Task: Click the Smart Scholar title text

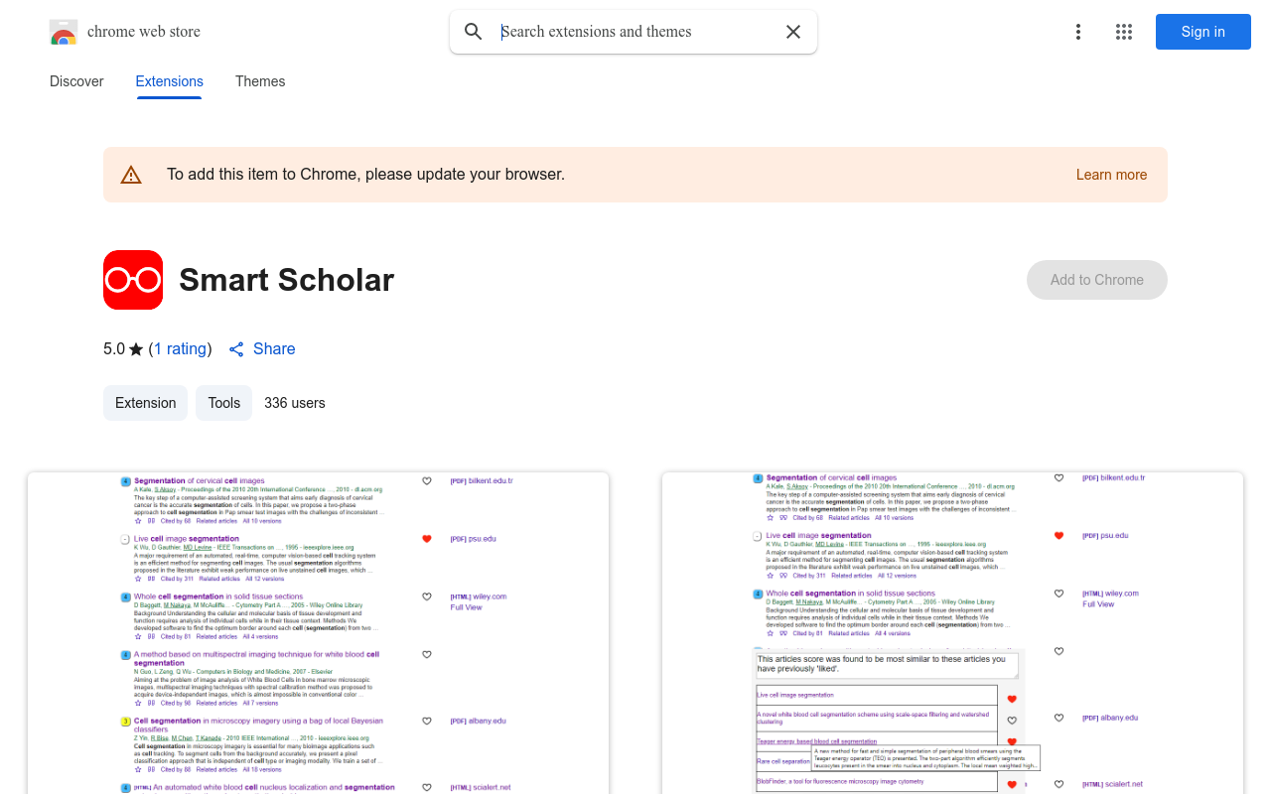Action: (x=287, y=280)
